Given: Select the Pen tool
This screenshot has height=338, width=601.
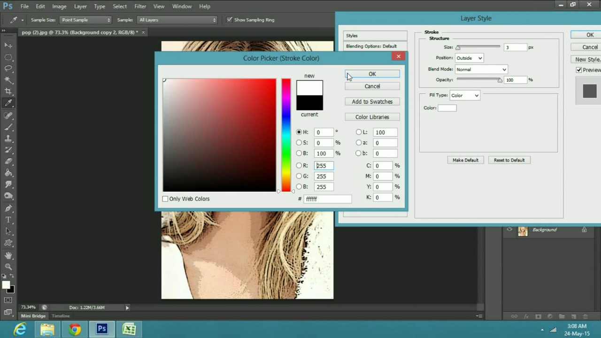Looking at the screenshot, I should coord(8,208).
